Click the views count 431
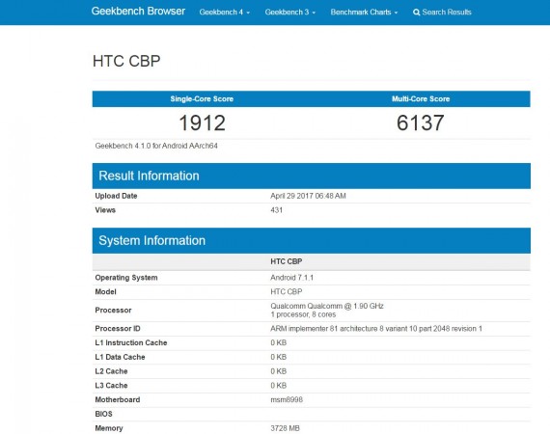The image size is (550, 434). click(276, 210)
